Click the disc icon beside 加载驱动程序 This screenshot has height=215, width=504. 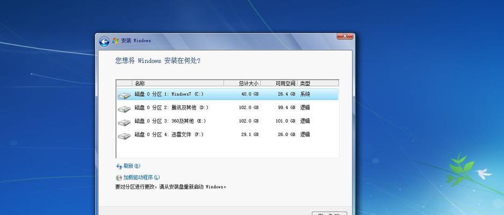point(119,178)
